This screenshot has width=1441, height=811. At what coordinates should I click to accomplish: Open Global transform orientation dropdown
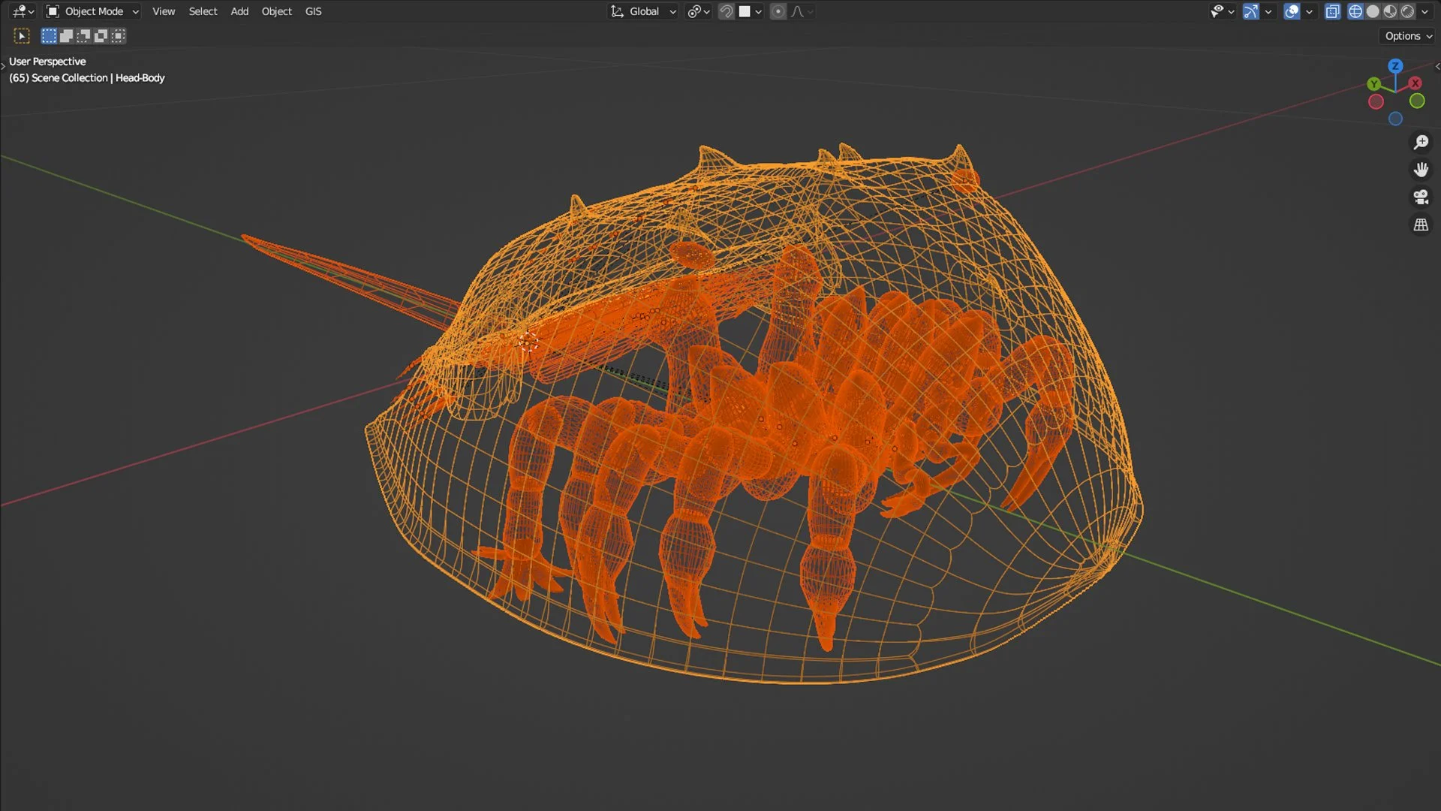(644, 11)
